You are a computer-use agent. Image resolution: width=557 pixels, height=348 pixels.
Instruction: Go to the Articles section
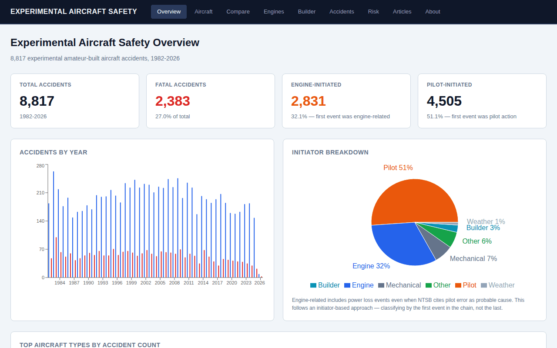(x=402, y=12)
